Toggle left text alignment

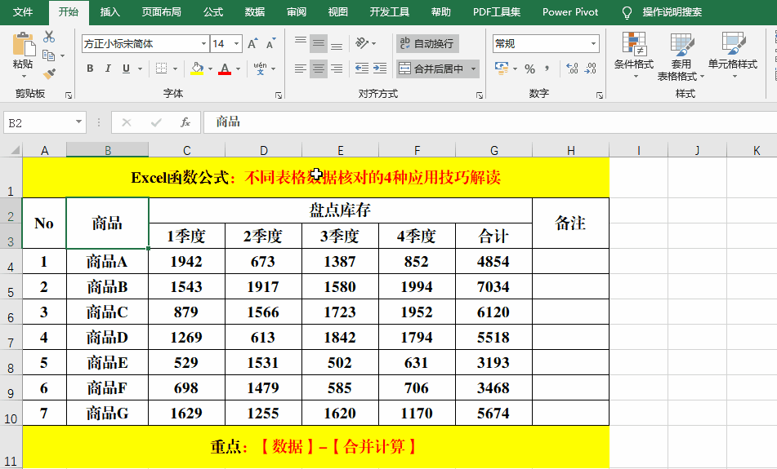pos(301,69)
